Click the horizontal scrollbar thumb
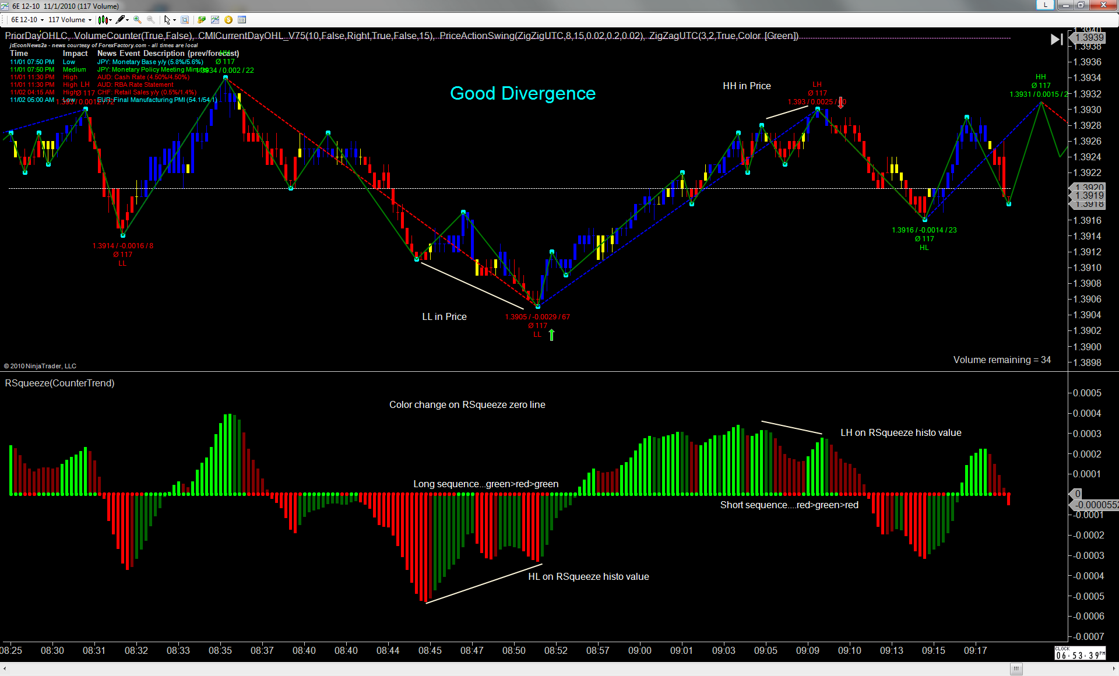 point(1016,668)
